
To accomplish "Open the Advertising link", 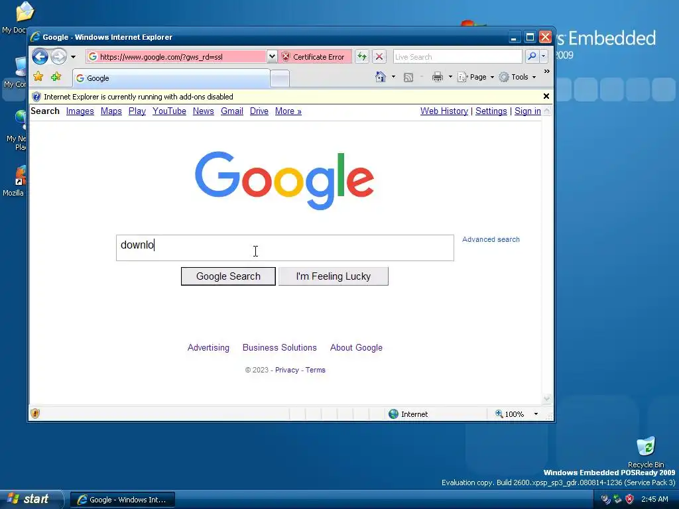I will click(208, 347).
